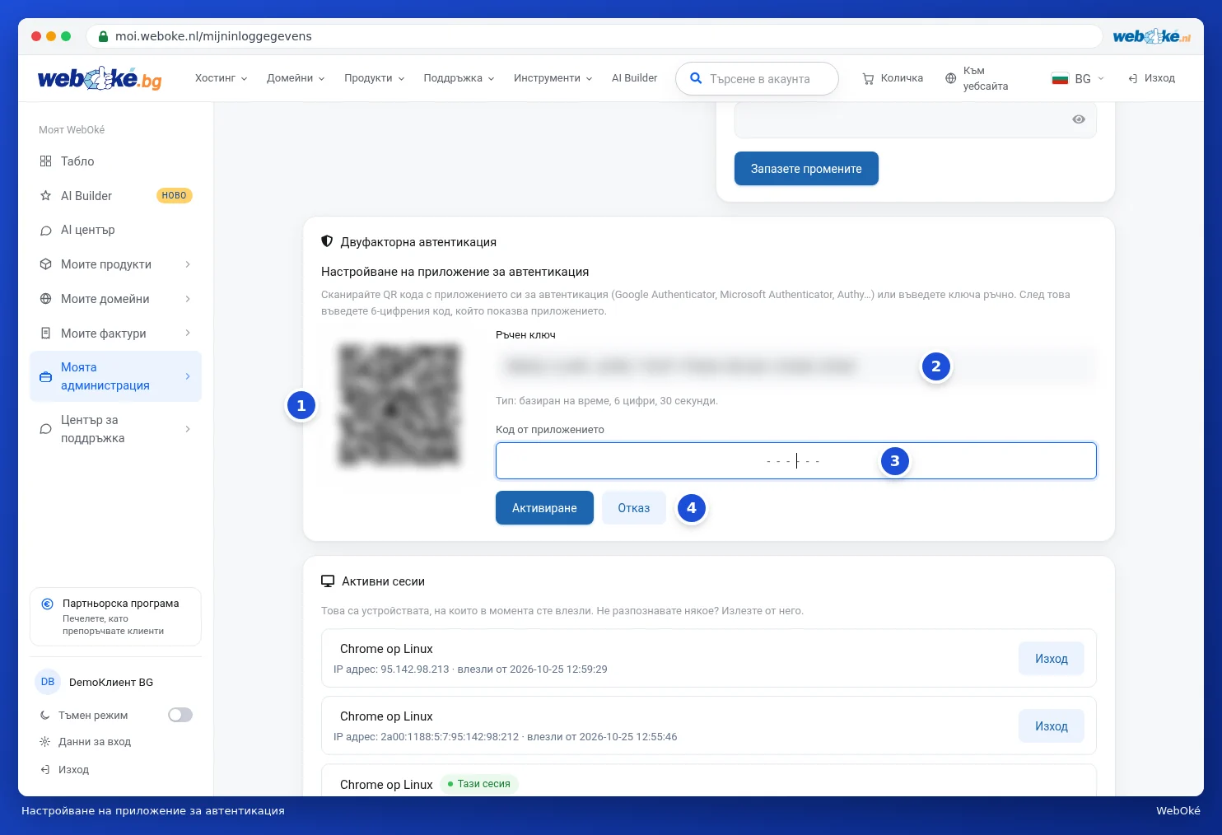Open AI Builder star icon in sidebar
Viewport: 1222px width, 835px height.
(x=46, y=196)
